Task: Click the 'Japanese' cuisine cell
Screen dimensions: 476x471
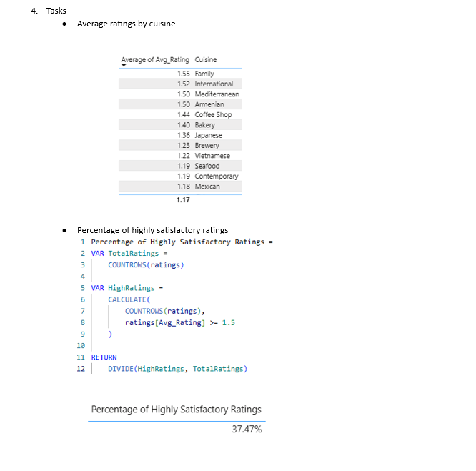Action: pos(208,135)
